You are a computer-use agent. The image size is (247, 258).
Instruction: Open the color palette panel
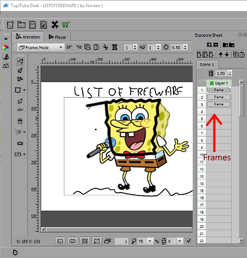coord(5,48)
